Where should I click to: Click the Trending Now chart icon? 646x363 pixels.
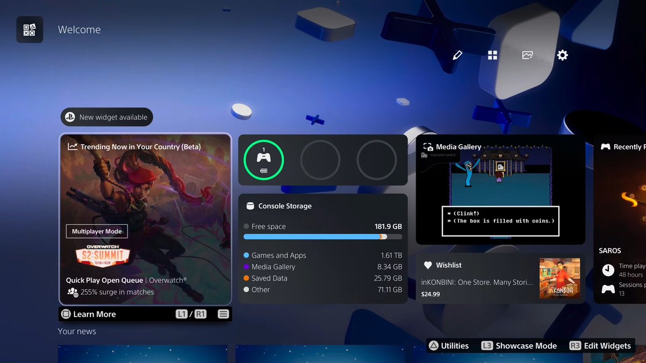click(73, 146)
